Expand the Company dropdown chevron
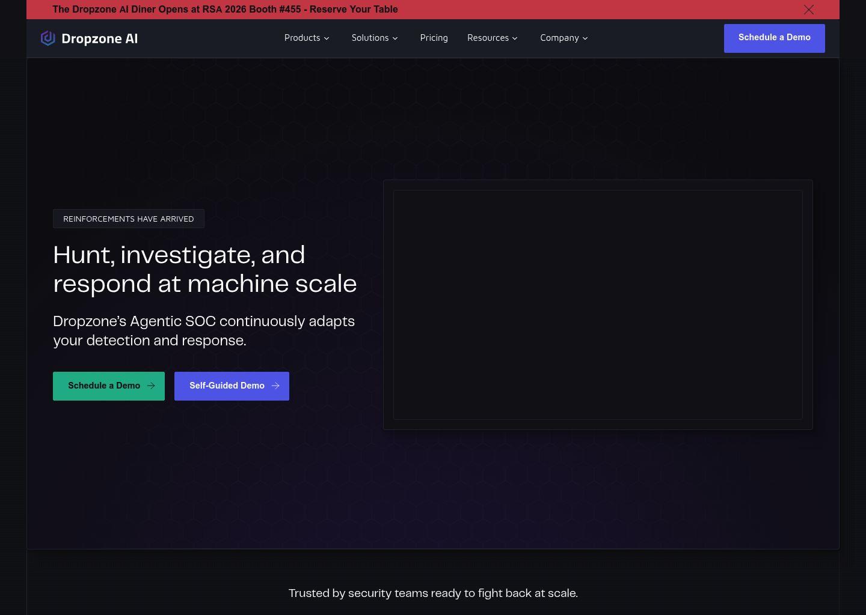Image resolution: width=866 pixels, height=615 pixels. [585, 38]
